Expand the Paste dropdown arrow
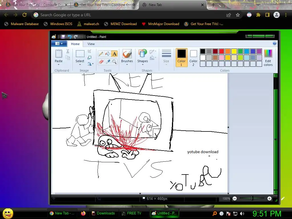Image resolution: width=292 pixels, height=219 pixels. click(58, 65)
